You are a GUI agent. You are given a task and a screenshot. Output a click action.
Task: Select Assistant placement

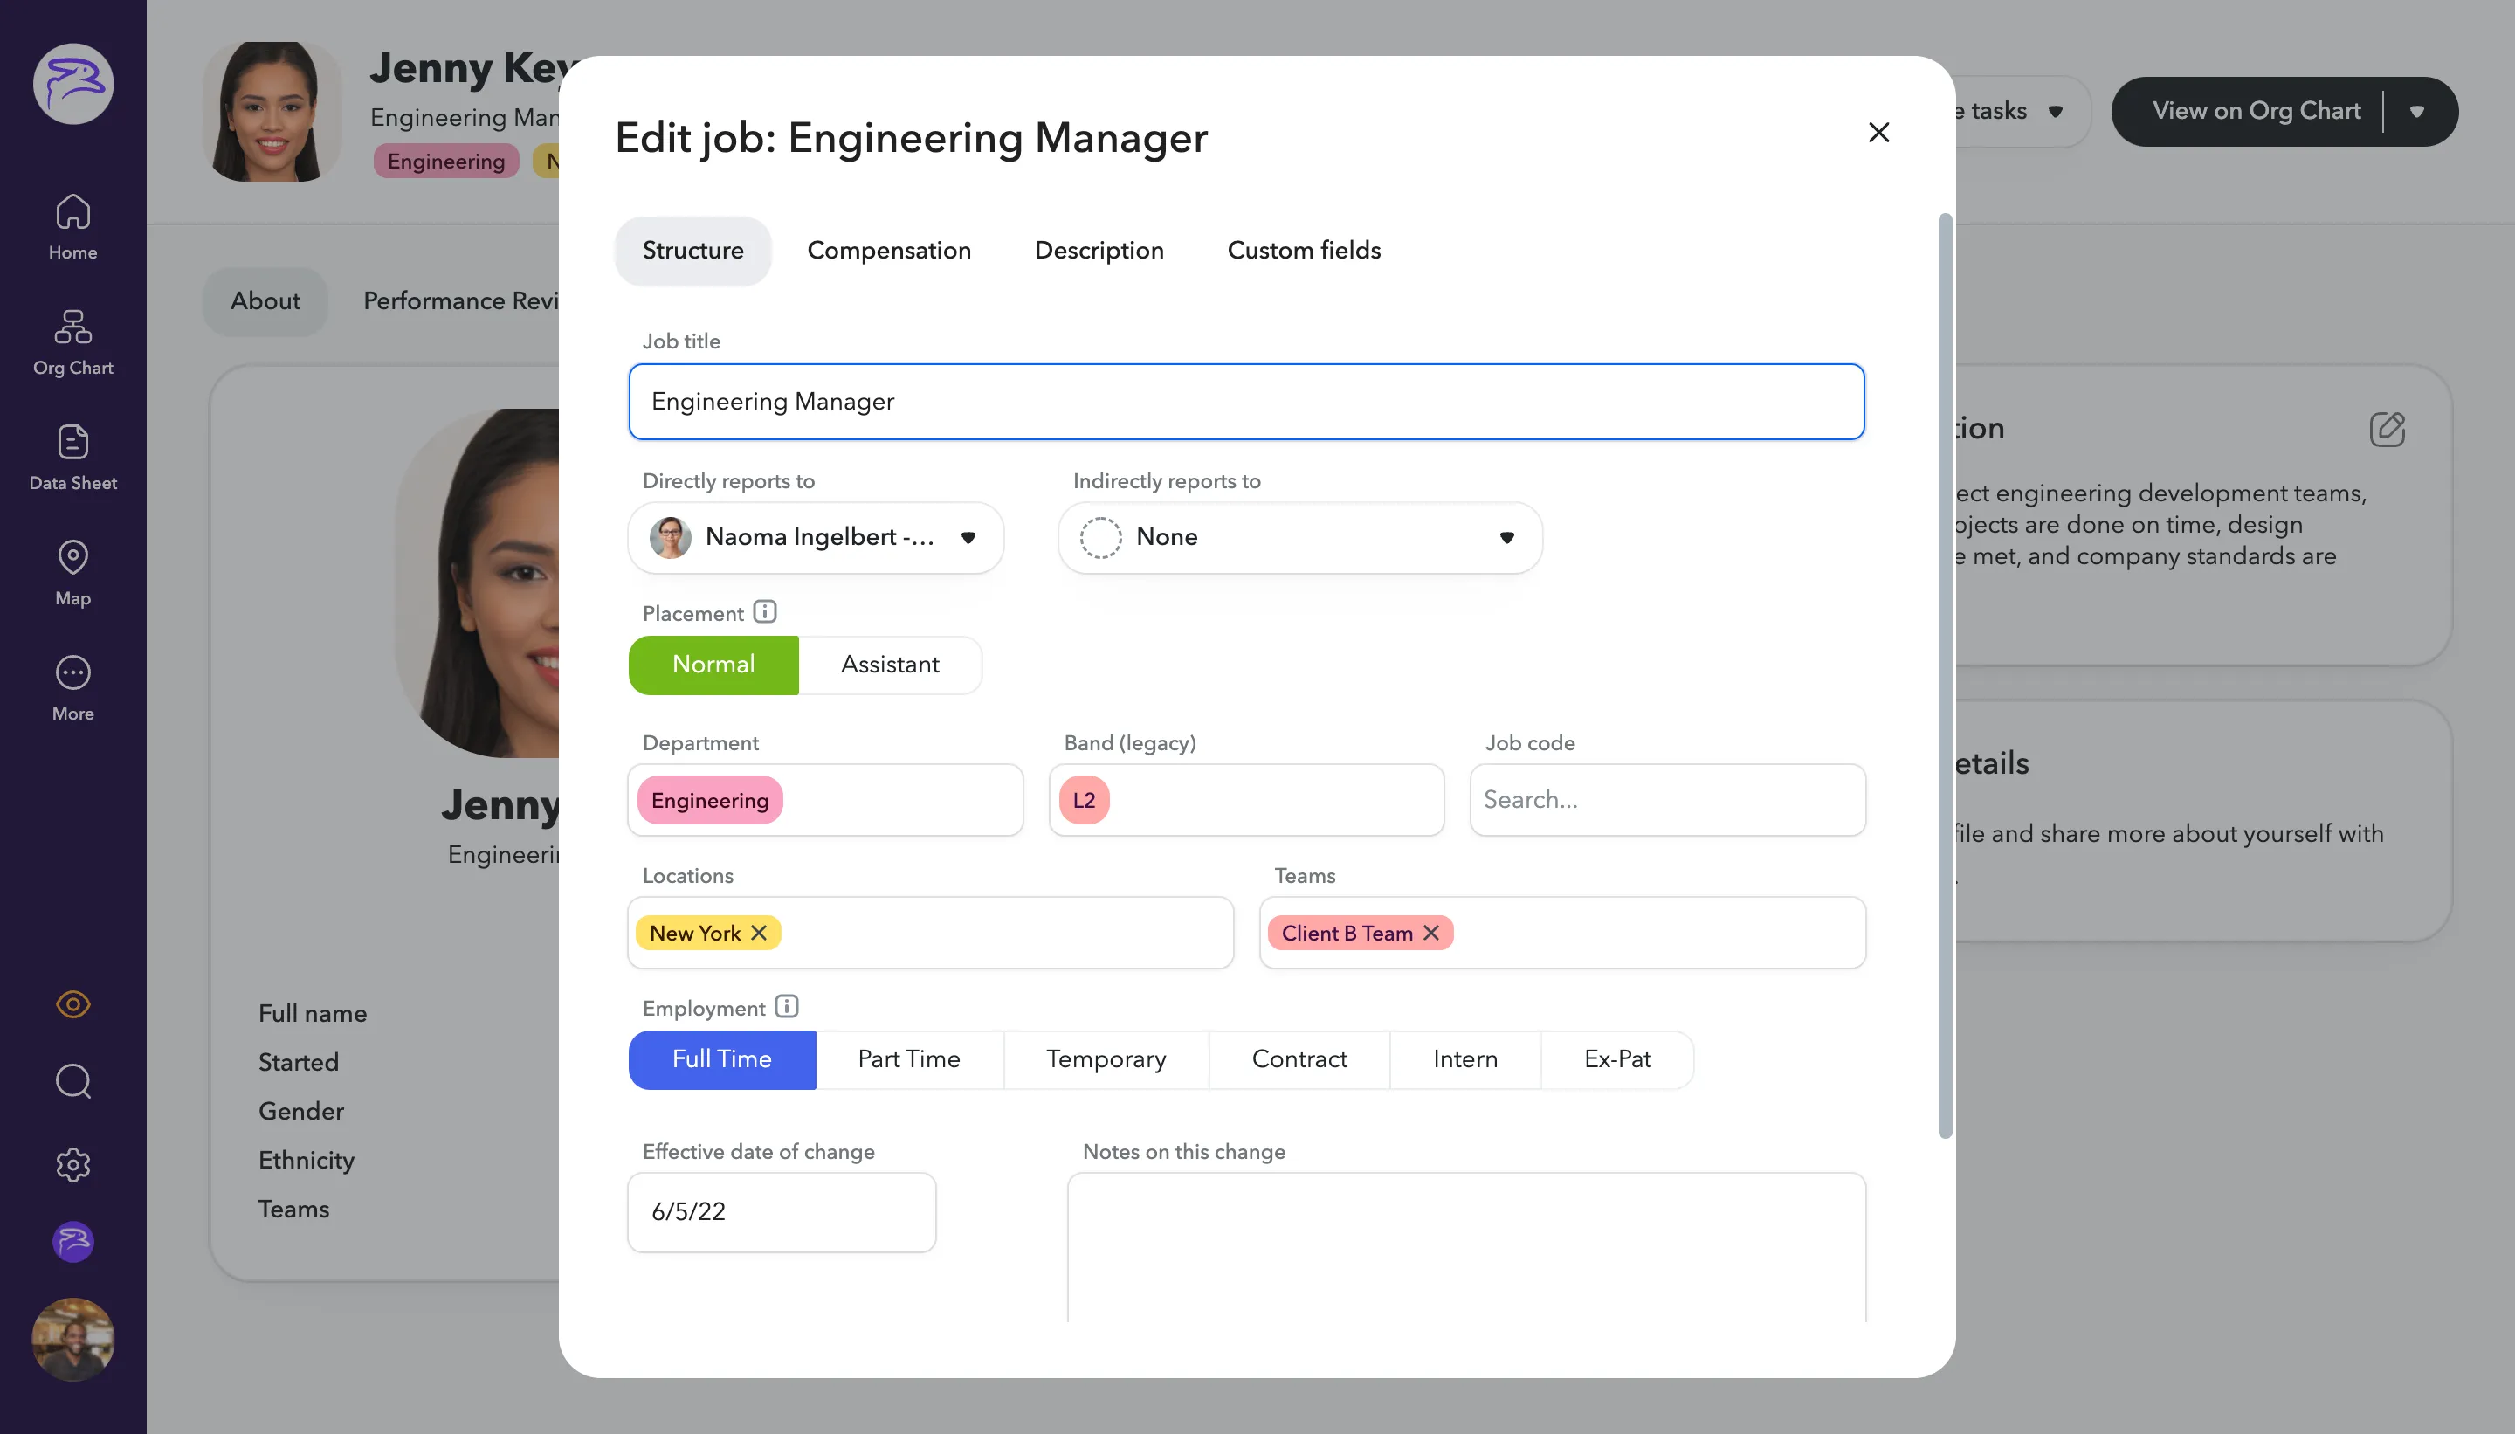tap(889, 665)
